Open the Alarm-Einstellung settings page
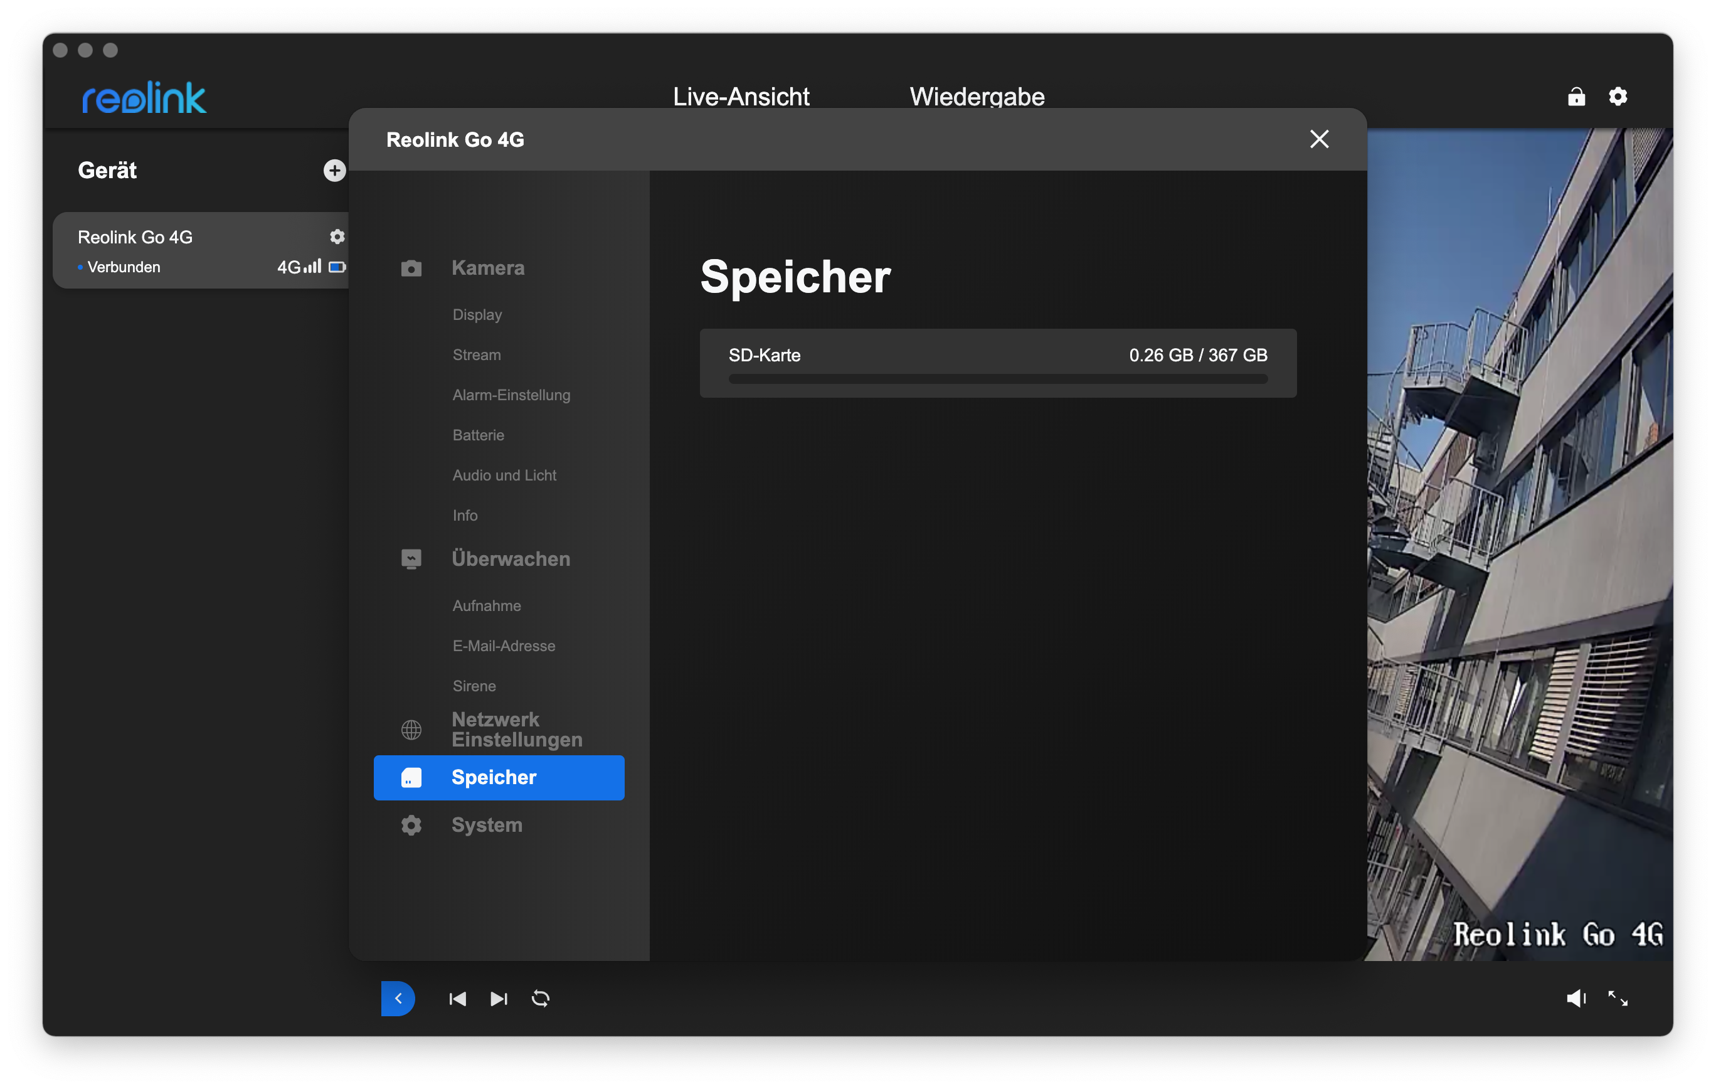 (x=511, y=395)
